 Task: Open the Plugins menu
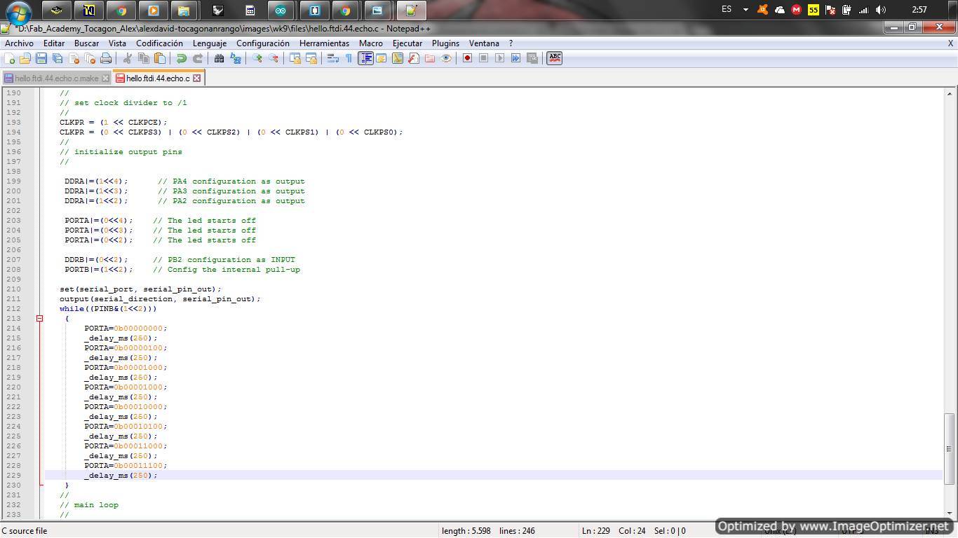pyautogui.click(x=445, y=43)
